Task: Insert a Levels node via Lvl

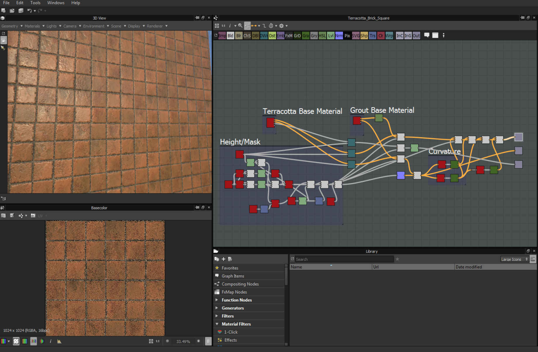Action: (331, 36)
